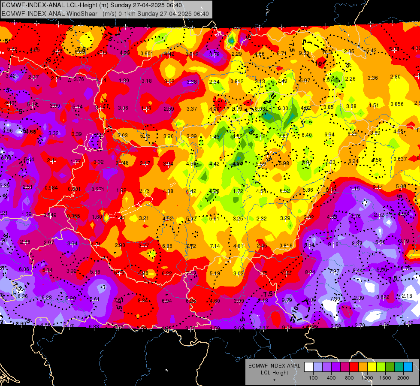Click the wind shear value 2.80
This screenshot has width=420, height=386.
pos(396,77)
